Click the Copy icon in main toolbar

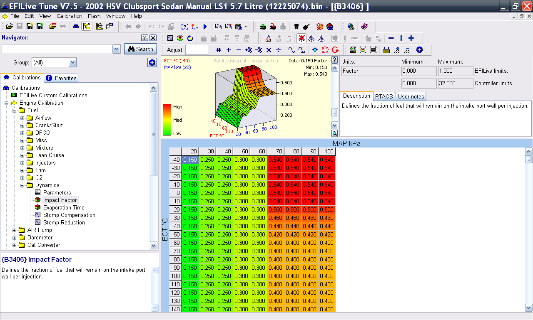point(218,26)
